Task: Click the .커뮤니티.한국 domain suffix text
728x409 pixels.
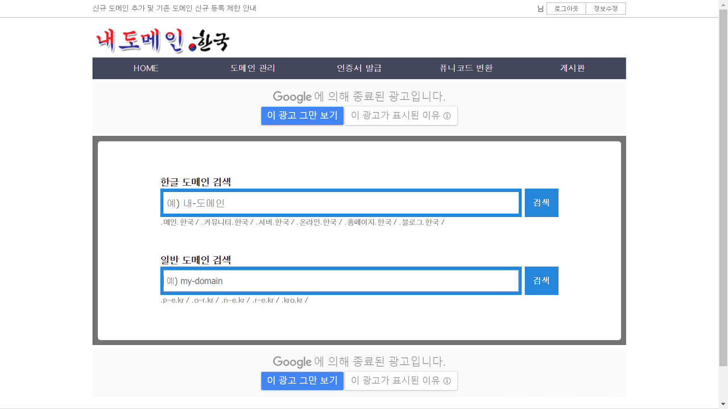Action: click(225, 222)
